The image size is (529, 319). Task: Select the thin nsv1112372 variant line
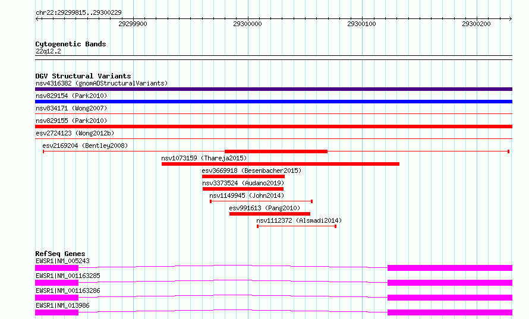click(x=297, y=226)
